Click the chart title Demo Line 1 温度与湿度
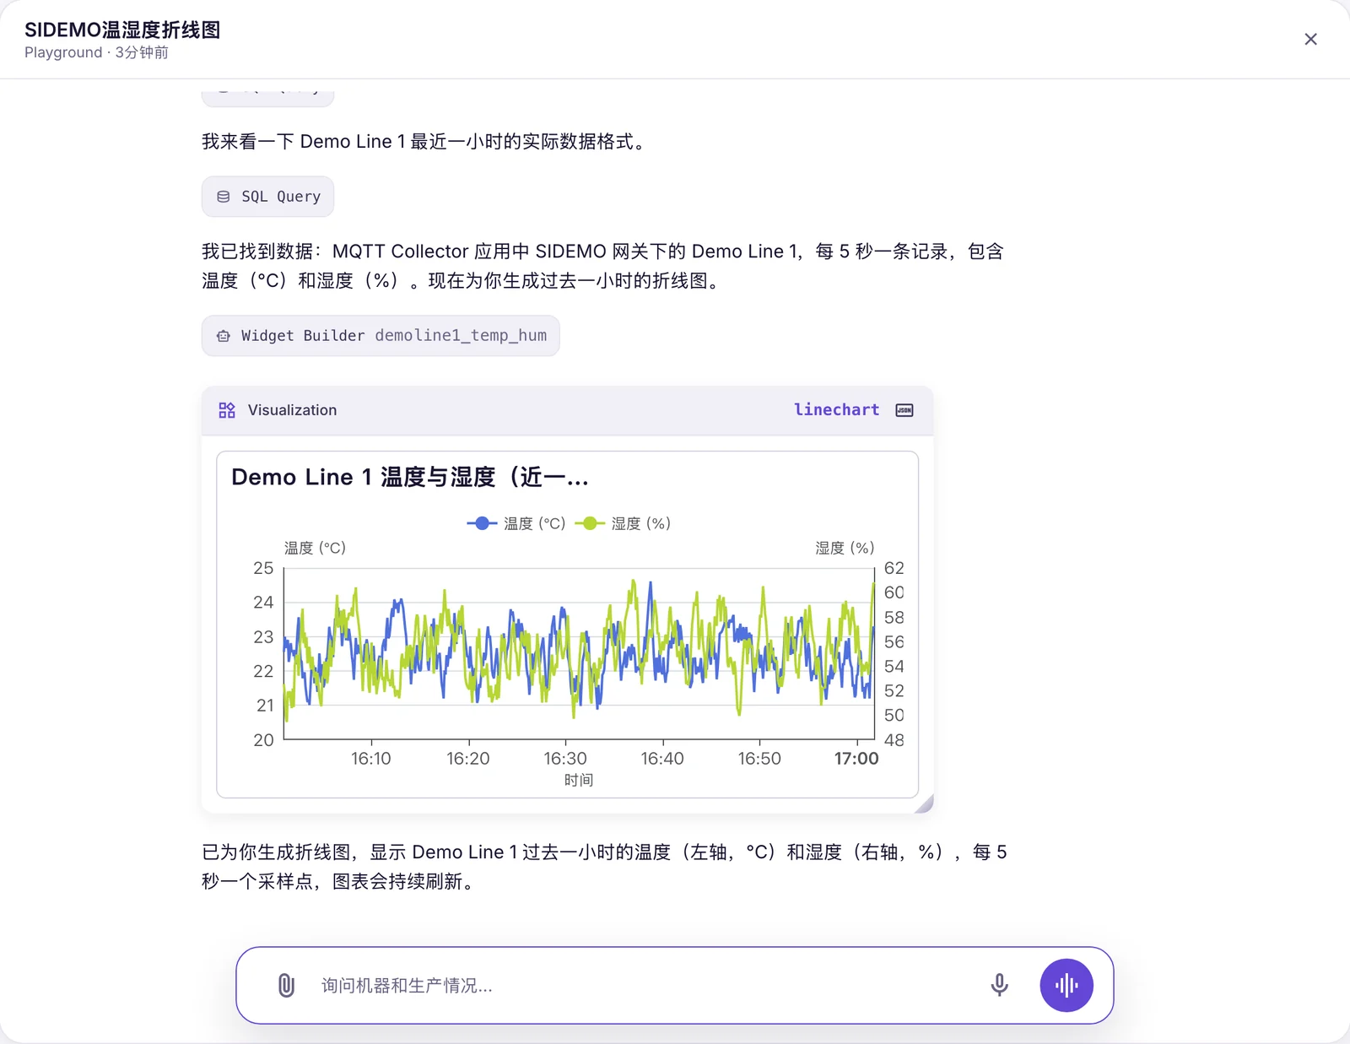This screenshot has height=1044, width=1350. click(409, 477)
